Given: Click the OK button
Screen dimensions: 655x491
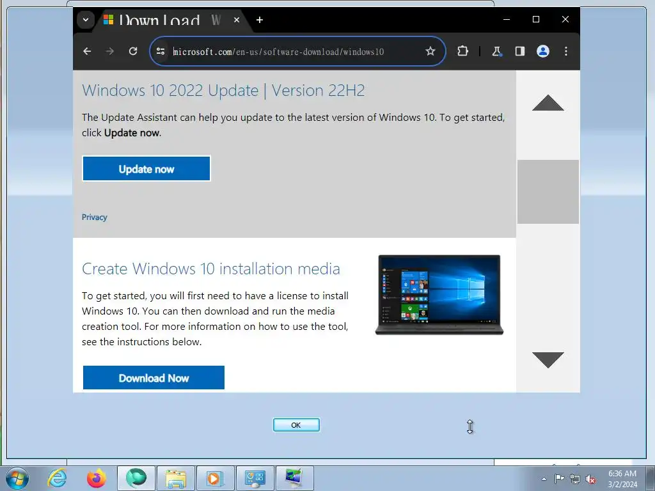Looking at the screenshot, I should [296, 425].
